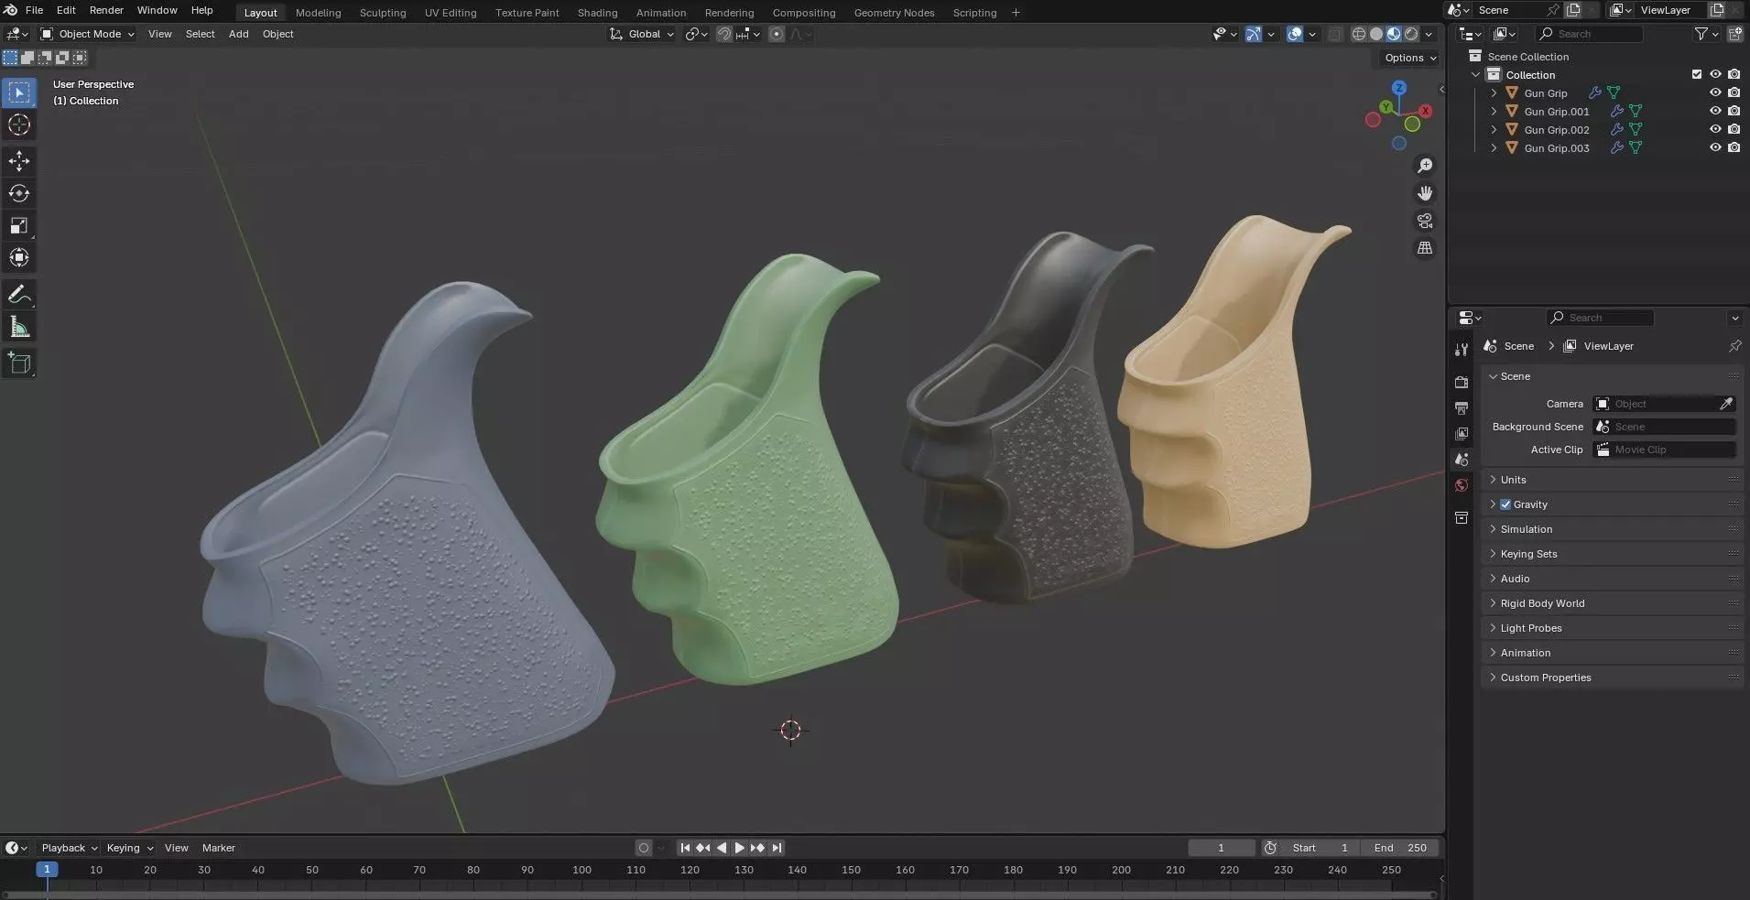Switch perspective/orthographic grid icon
Screen dimensions: 1750x900
click(x=1425, y=248)
